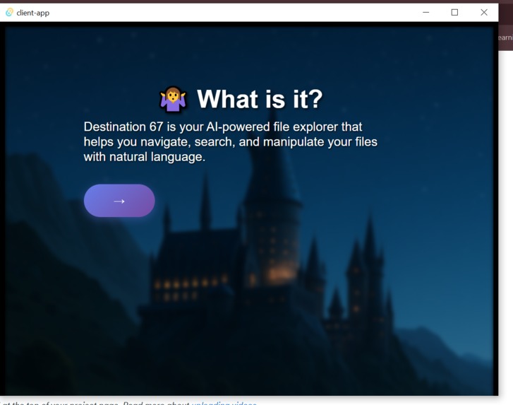Select the "What is it?" heading
This screenshot has width=513, height=405.
pyautogui.click(x=260, y=99)
